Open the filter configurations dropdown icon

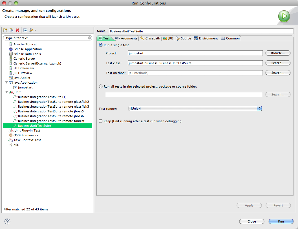[x=32, y=30]
